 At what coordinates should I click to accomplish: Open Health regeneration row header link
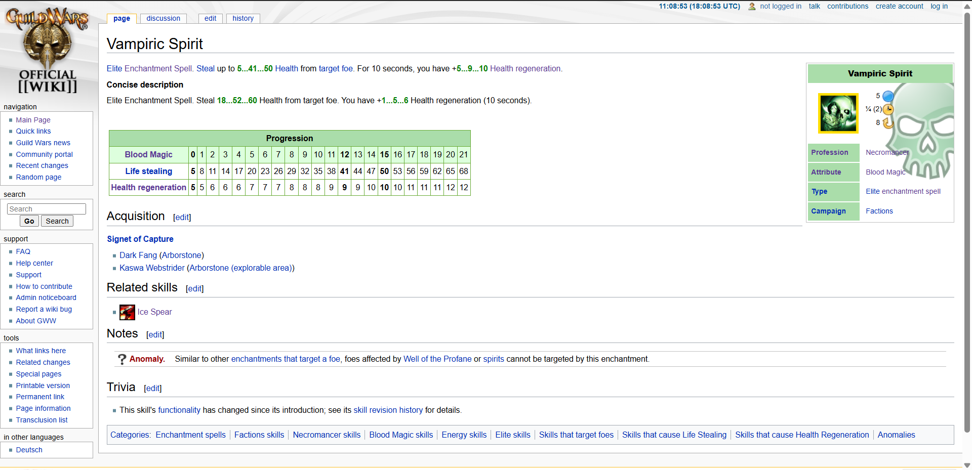click(x=148, y=187)
